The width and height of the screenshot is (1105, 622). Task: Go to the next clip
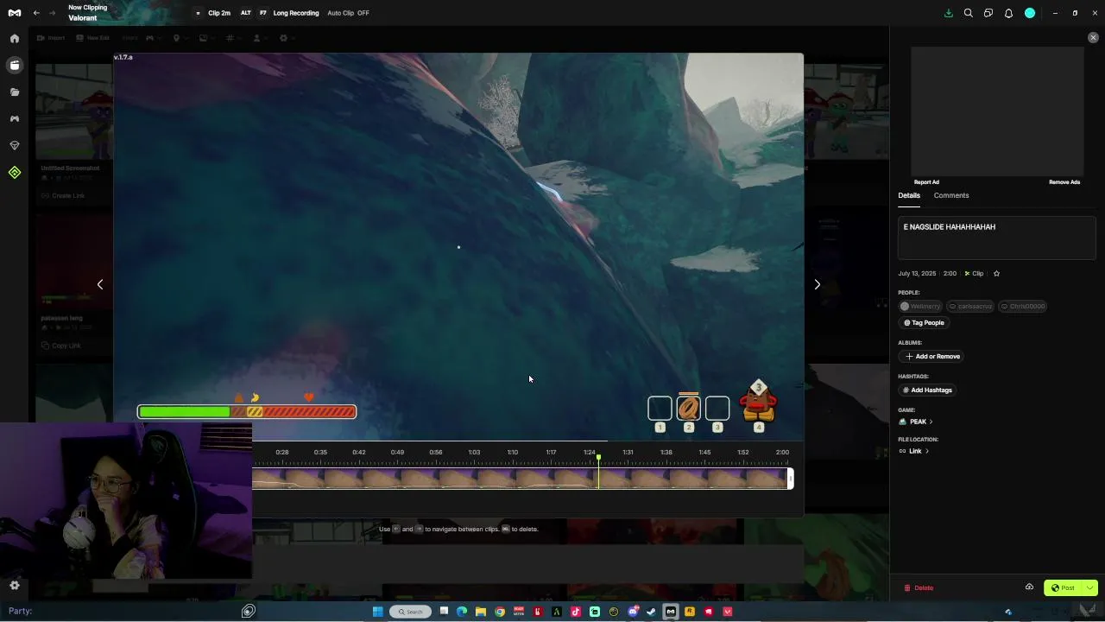pos(818,284)
